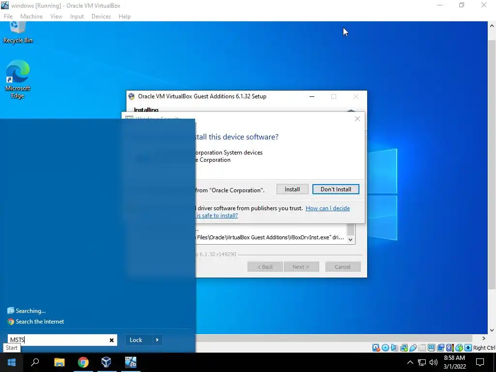Open the shared folders status icon
The image size is (496, 372).
[x=422, y=348]
